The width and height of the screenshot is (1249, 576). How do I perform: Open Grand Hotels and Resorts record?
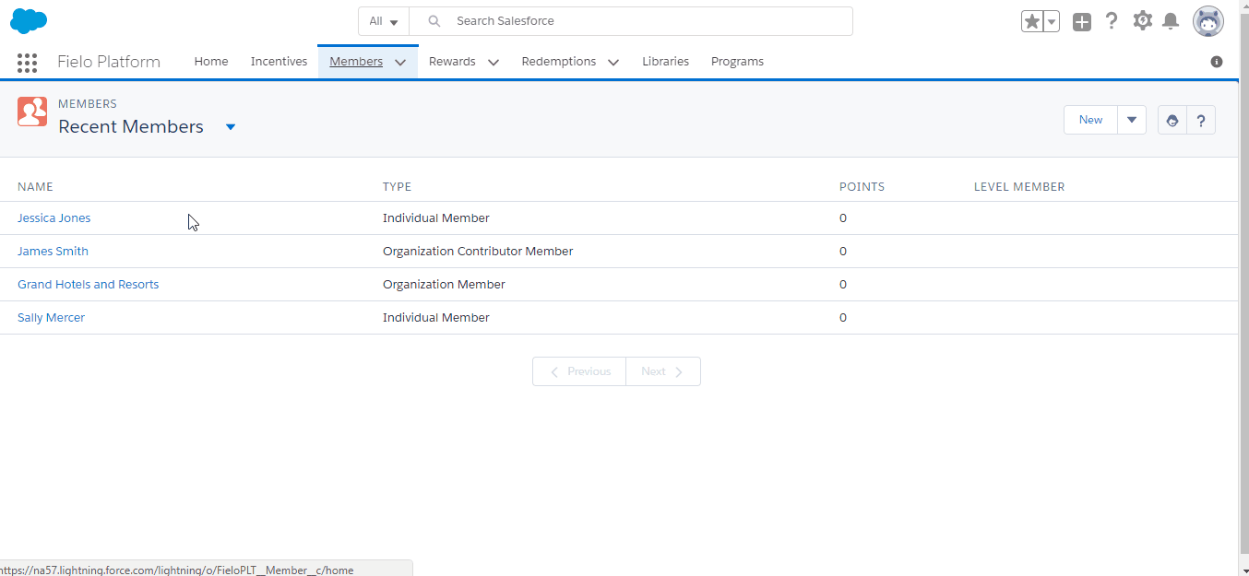click(88, 285)
